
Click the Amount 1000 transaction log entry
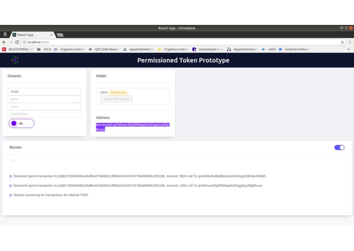click(x=138, y=185)
